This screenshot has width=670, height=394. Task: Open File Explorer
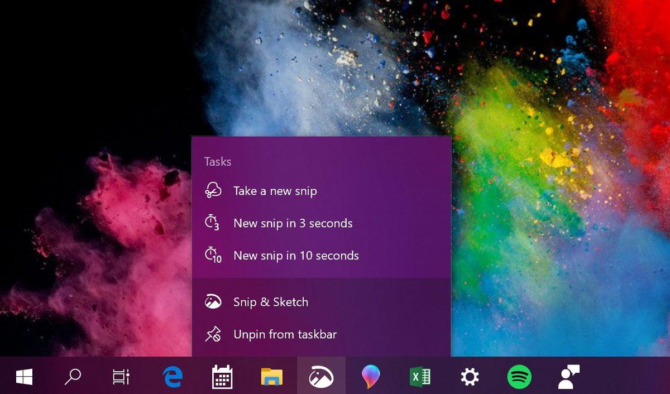click(271, 377)
